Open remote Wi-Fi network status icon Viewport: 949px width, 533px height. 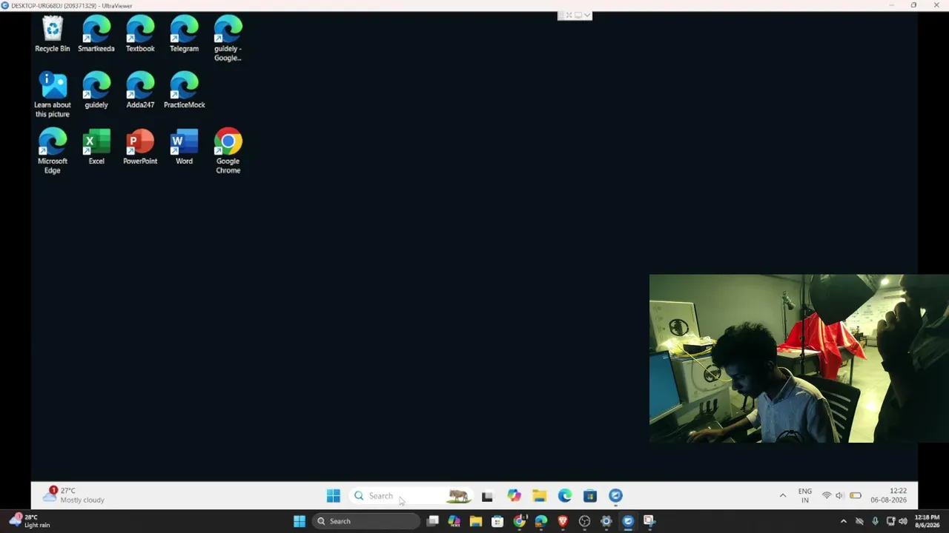click(x=826, y=496)
